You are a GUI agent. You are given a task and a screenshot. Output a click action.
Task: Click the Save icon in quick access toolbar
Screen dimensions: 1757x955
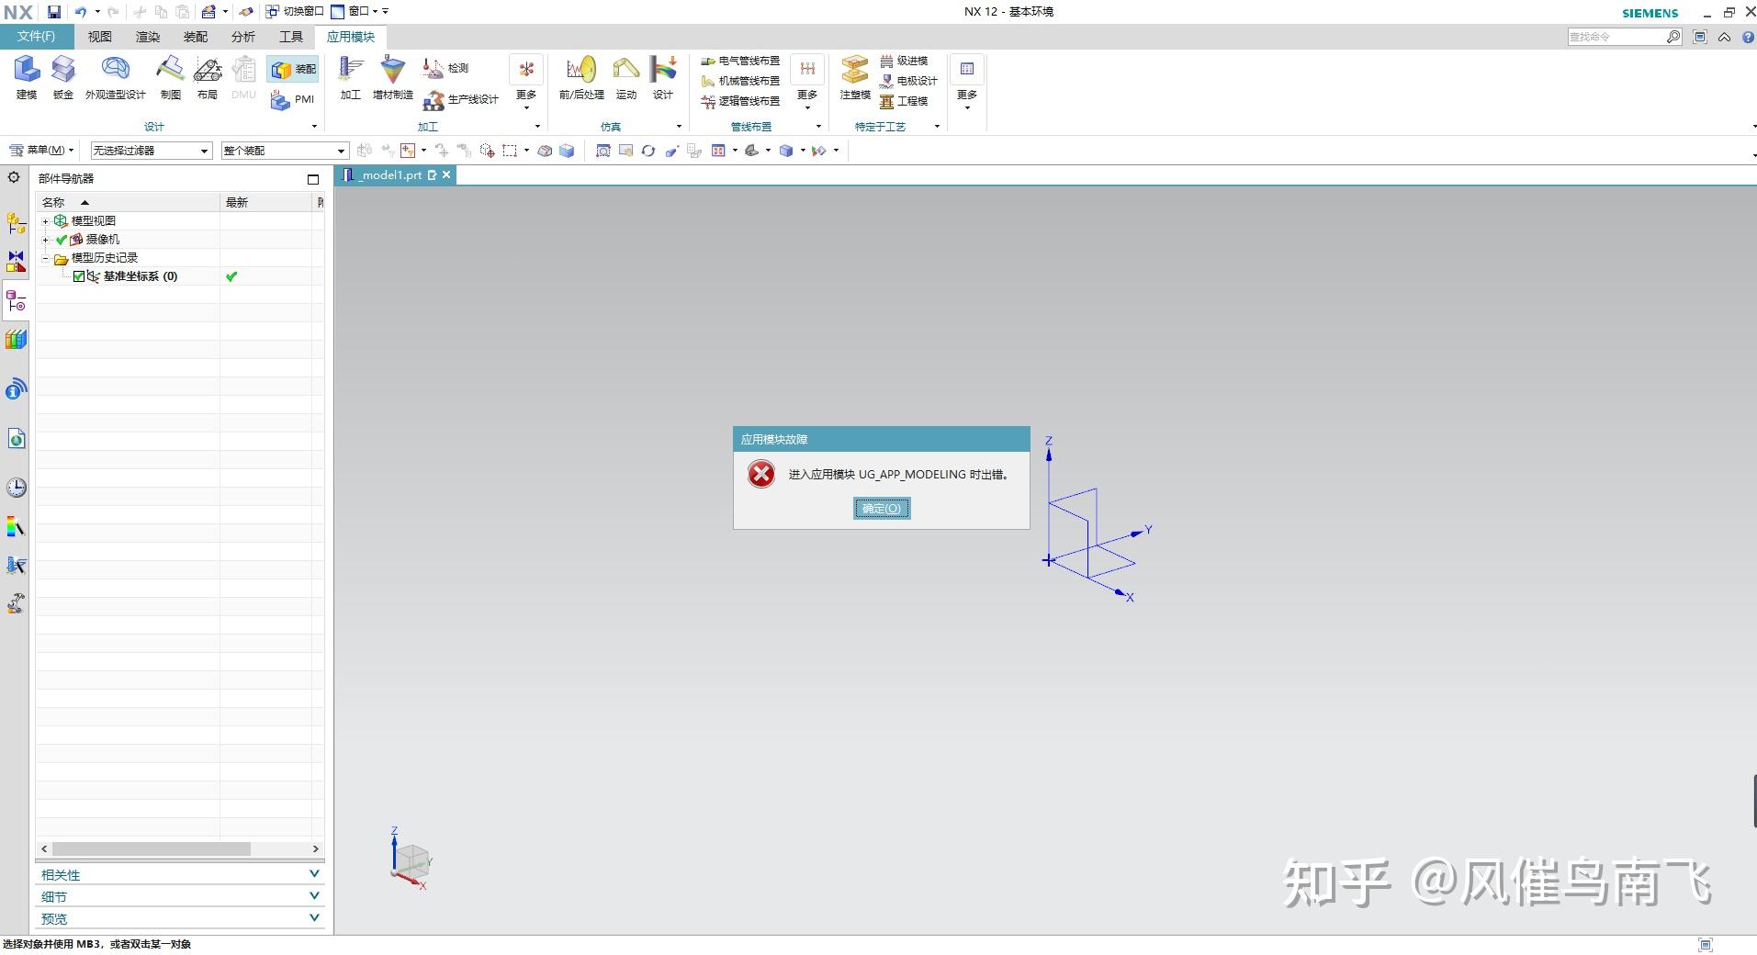tap(54, 11)
